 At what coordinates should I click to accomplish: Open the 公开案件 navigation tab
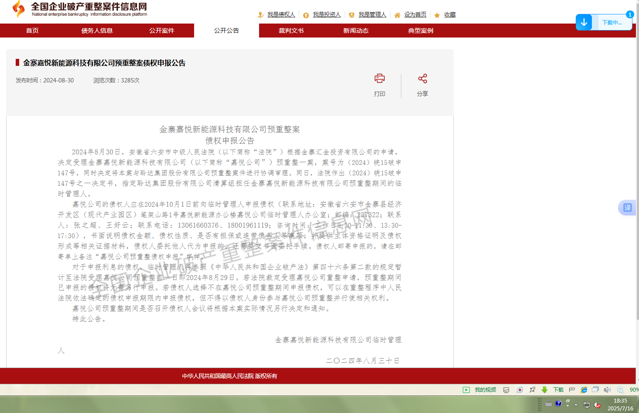point(162,31)
